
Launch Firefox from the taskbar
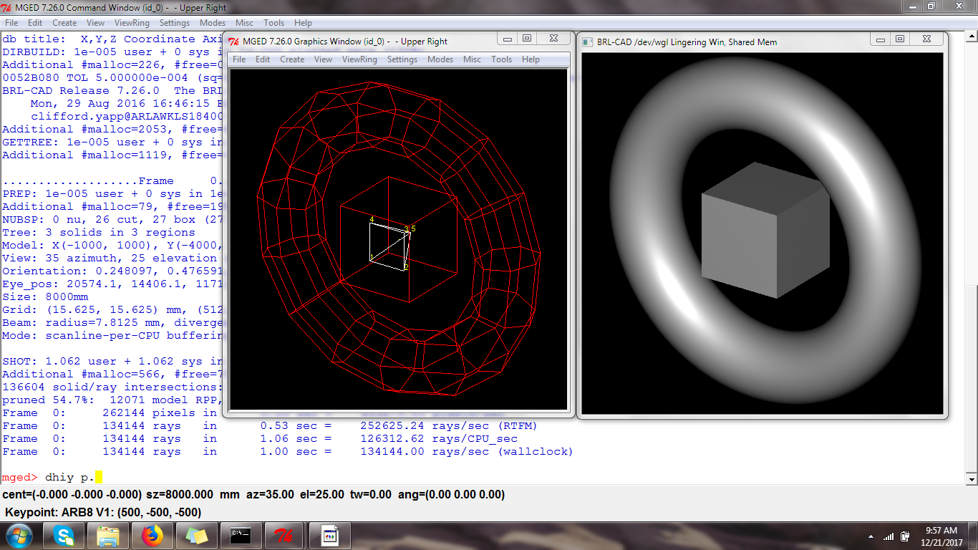pyautogui.click(x=152, y=535)
